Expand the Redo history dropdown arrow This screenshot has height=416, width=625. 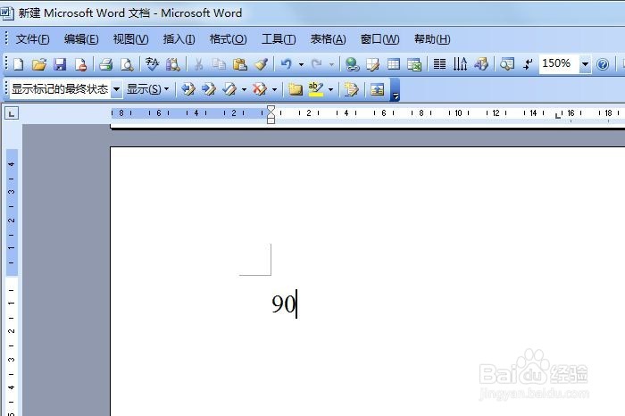331,64
